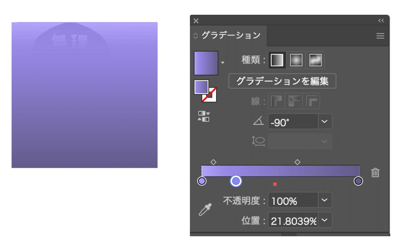Screen dimensions: 400x247
Task: Select the freeform gradient type icon
Action: (315, 60)
